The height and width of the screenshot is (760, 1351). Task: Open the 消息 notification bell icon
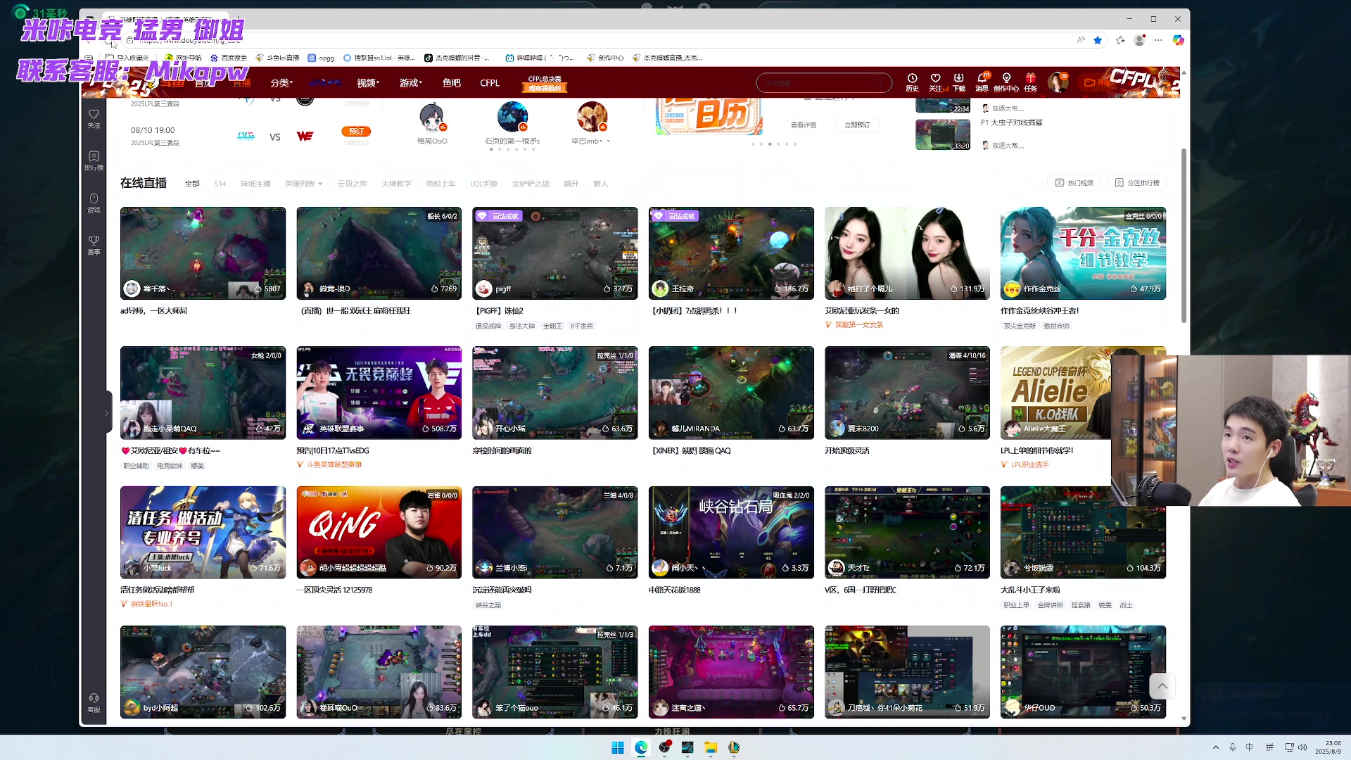pos(982,82)
